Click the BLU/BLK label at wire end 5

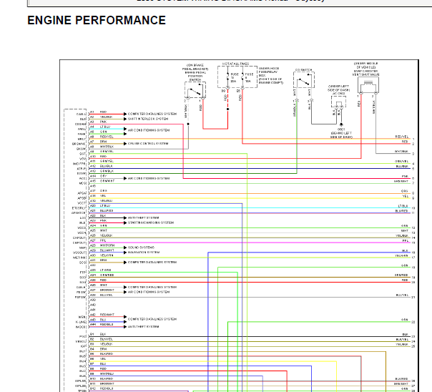coord(402,167)
